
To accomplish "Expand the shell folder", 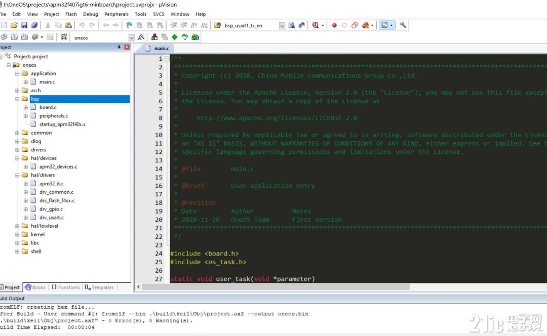I will (x=17, y=251).
